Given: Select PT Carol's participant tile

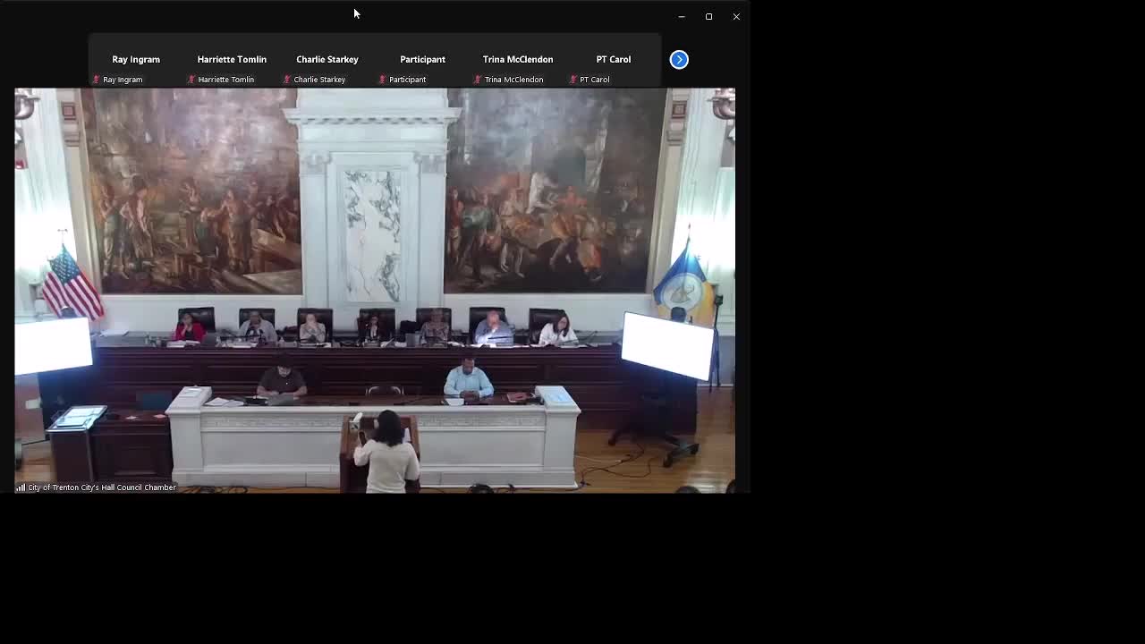Looking at the screenshot, I should 614,59.
